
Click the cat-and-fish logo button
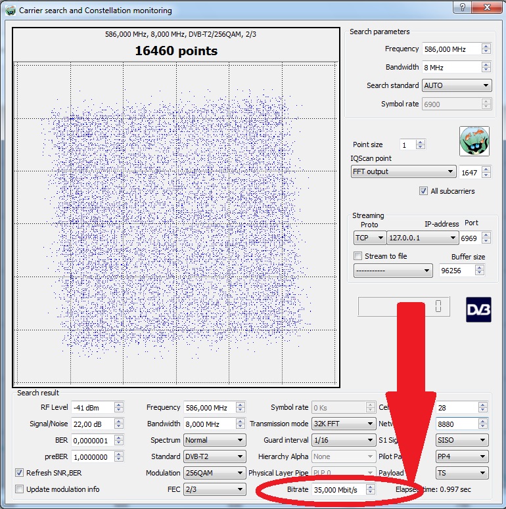pos(474,141)
